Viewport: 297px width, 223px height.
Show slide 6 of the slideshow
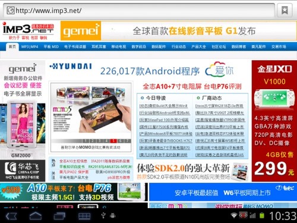pos(121,141)
